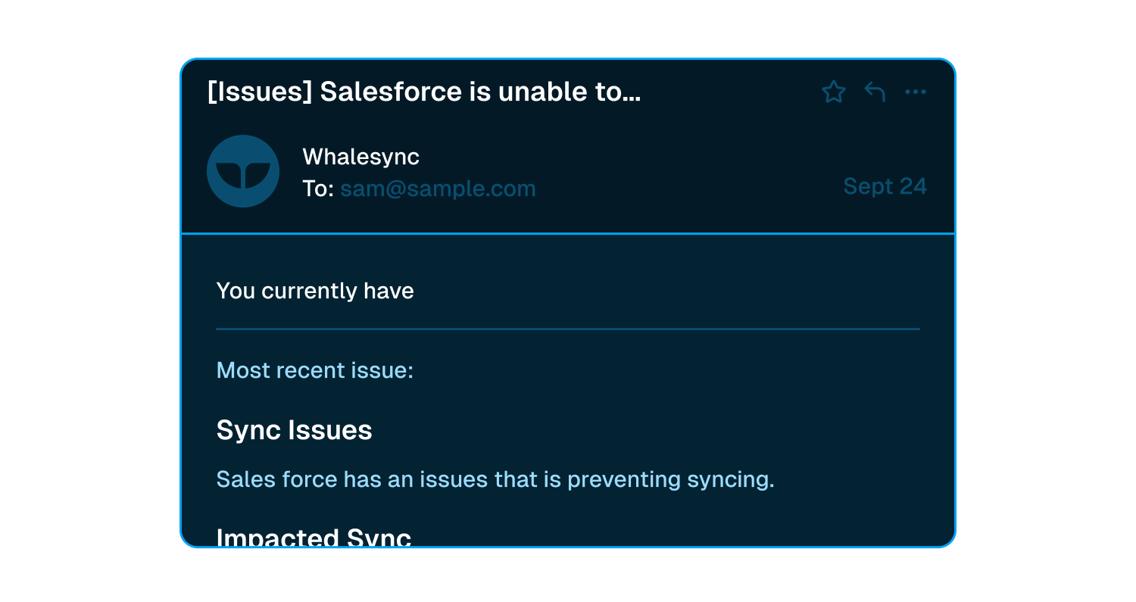1136x602 pixels.
Task: Click the "To:" recipient label
Action: (318, 189)
